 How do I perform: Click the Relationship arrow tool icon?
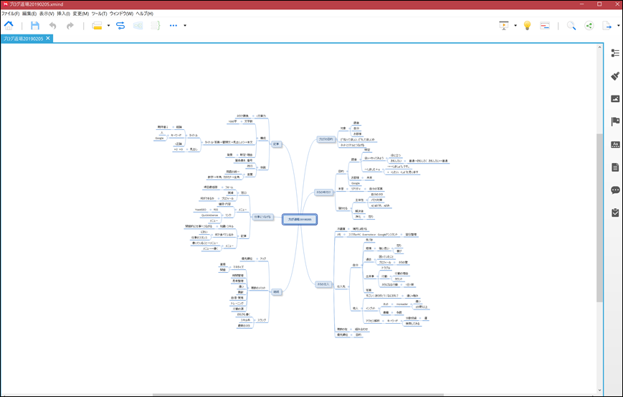coord(120,25)
